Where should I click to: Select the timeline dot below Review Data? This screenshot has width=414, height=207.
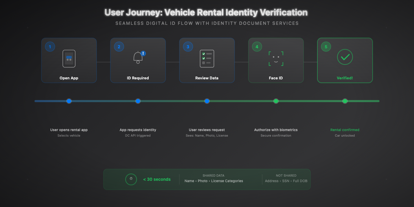[207, 101]
